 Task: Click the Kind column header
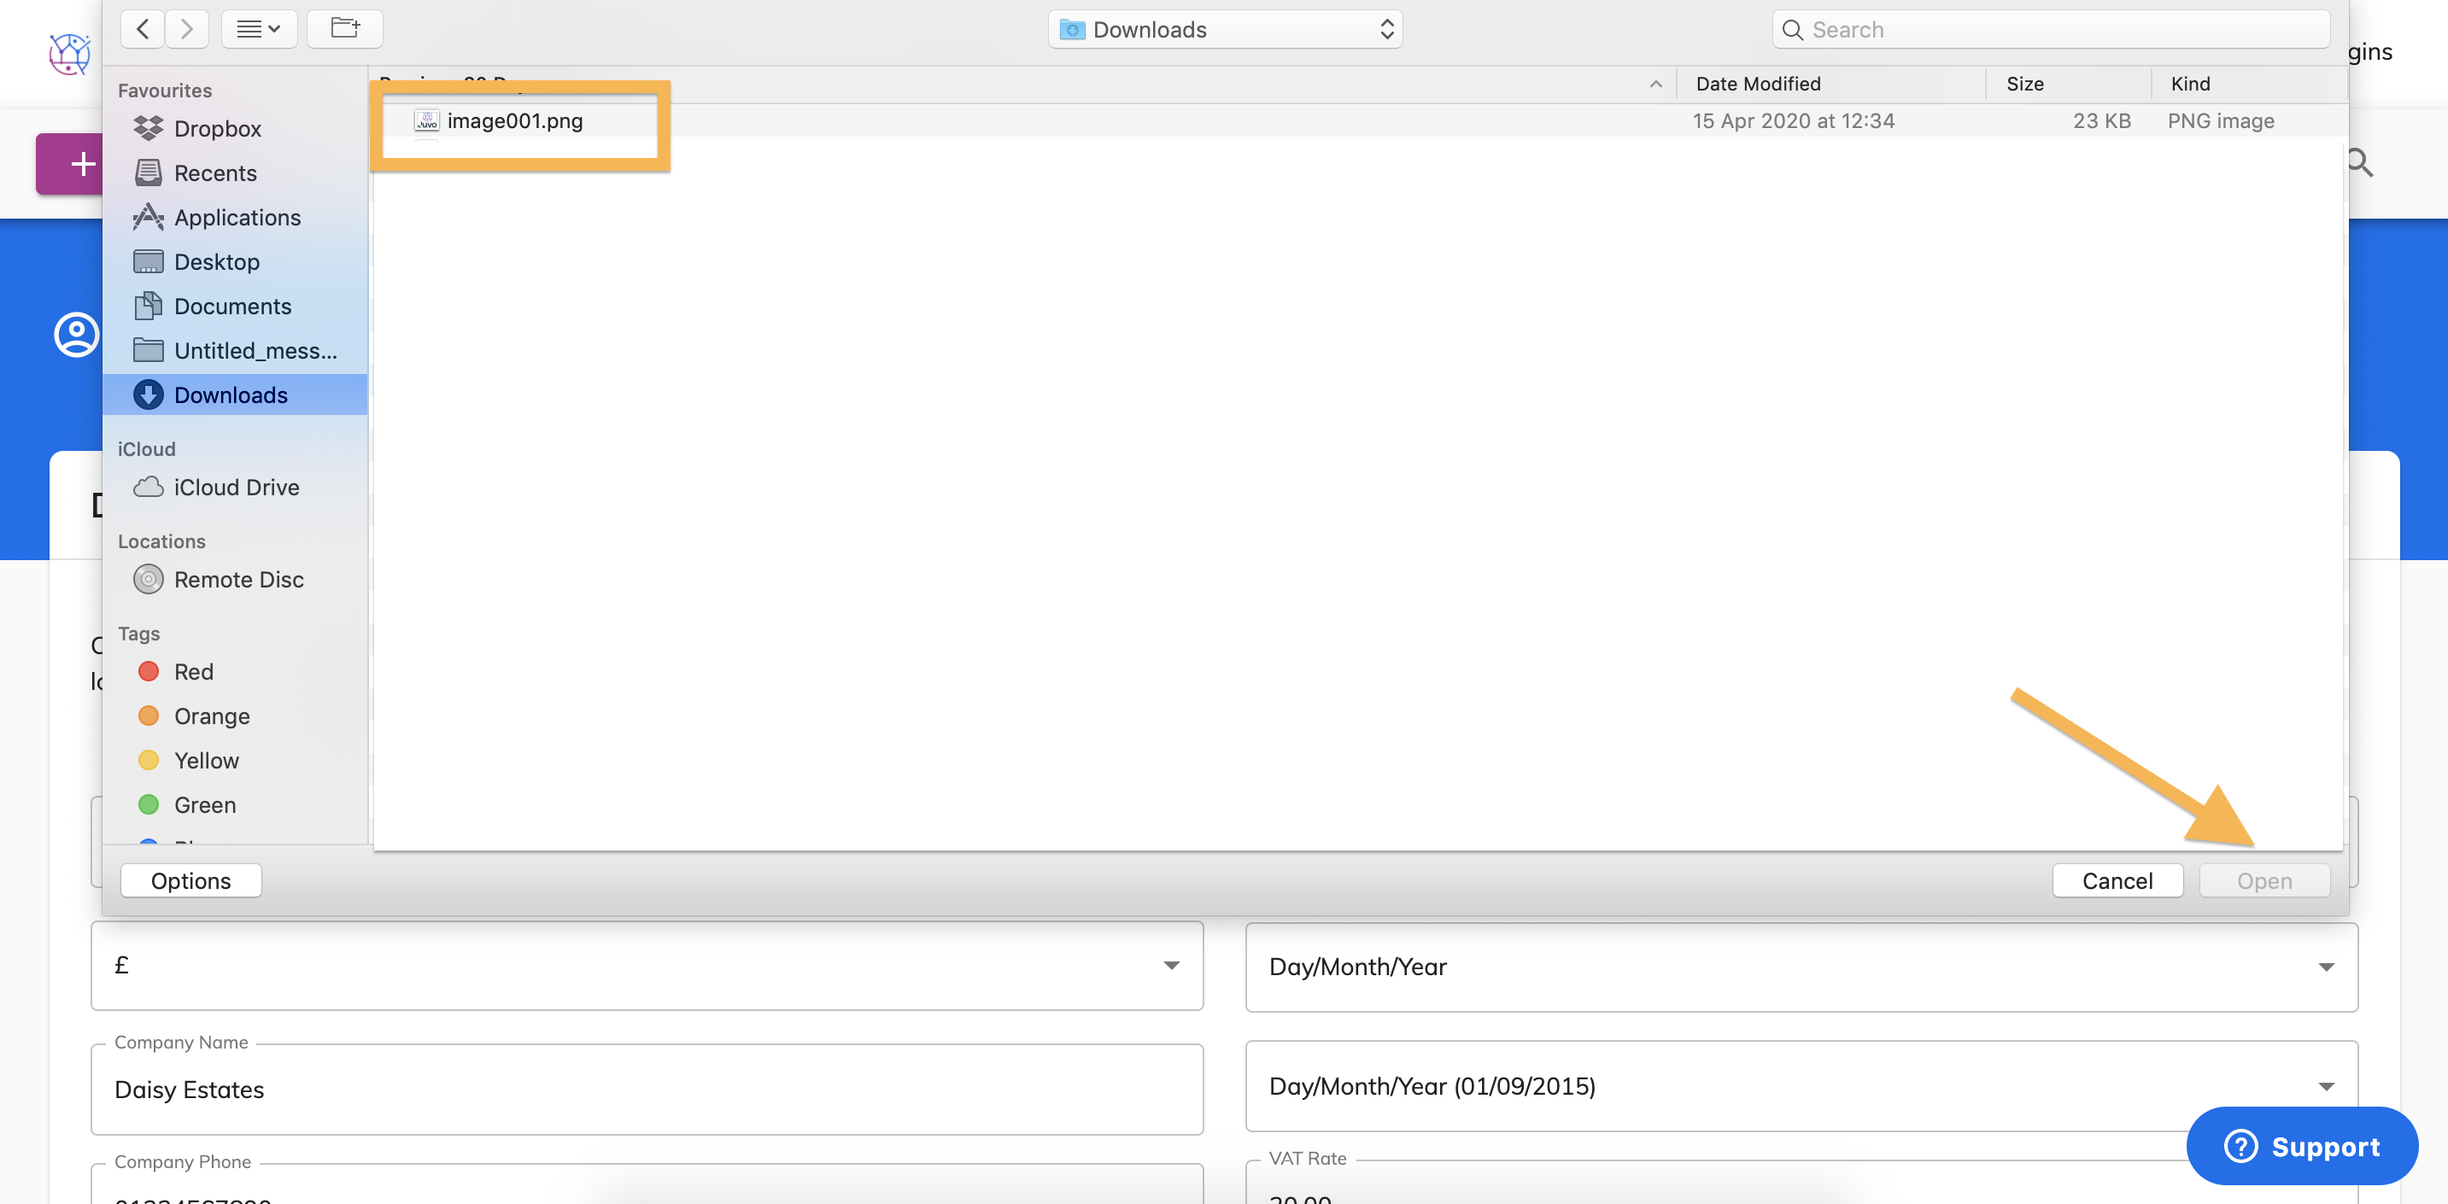point(2190,84)
